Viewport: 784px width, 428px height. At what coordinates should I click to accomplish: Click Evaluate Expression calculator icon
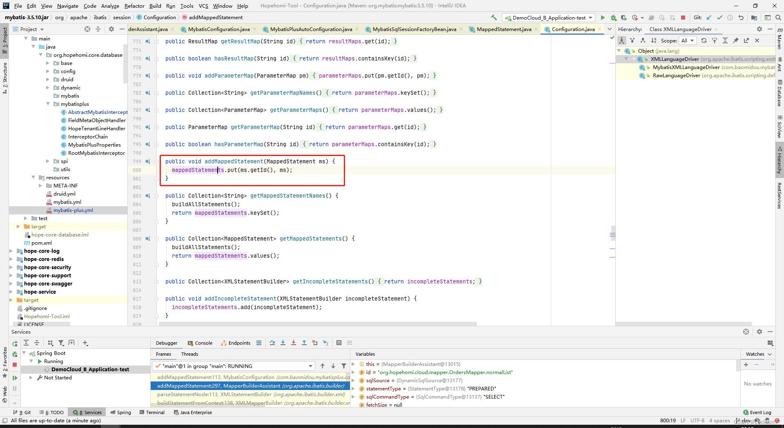339,343
